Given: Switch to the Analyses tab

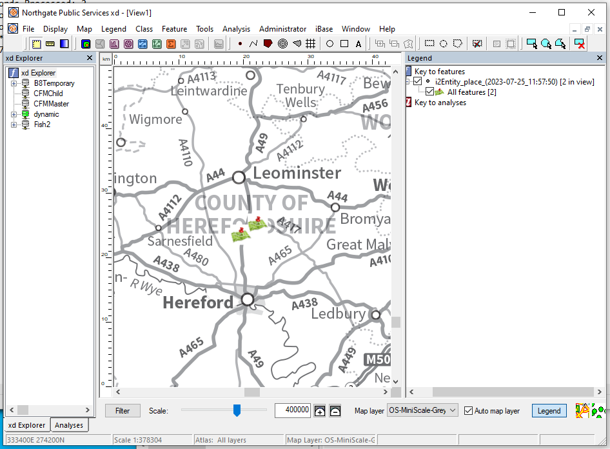Looking at the screenshot, I should [69, 425].
